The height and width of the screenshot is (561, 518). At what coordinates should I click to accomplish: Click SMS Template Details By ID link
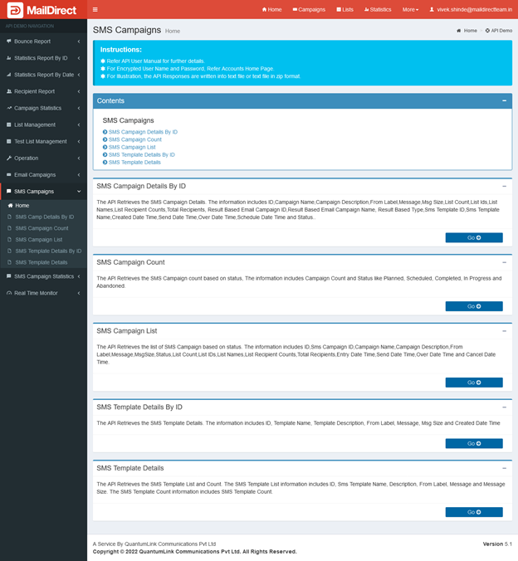(x=141, y=154)
